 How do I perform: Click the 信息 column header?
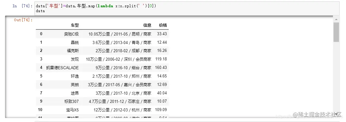[x=147, y=25]
